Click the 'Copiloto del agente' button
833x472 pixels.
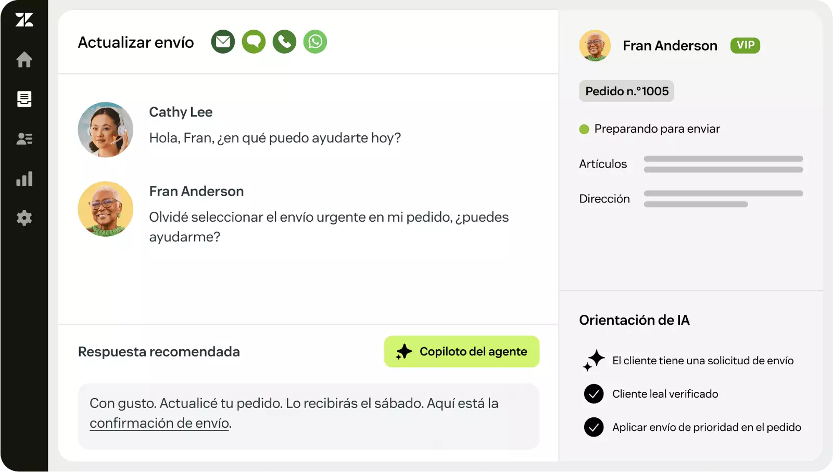click(462, 352)
